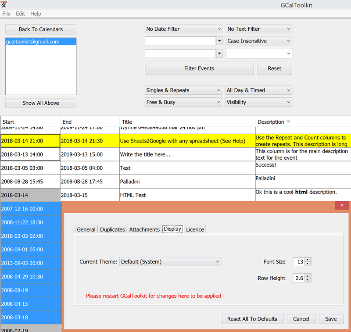Screen dimensions: 351x332
Task: Open the first date field's calendar arrow
Action: [219, 41]
